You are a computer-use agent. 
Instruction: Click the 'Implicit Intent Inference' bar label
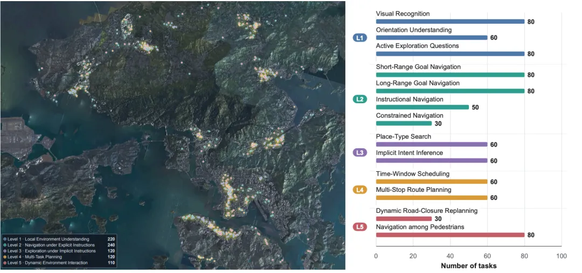tap(410, 153)
